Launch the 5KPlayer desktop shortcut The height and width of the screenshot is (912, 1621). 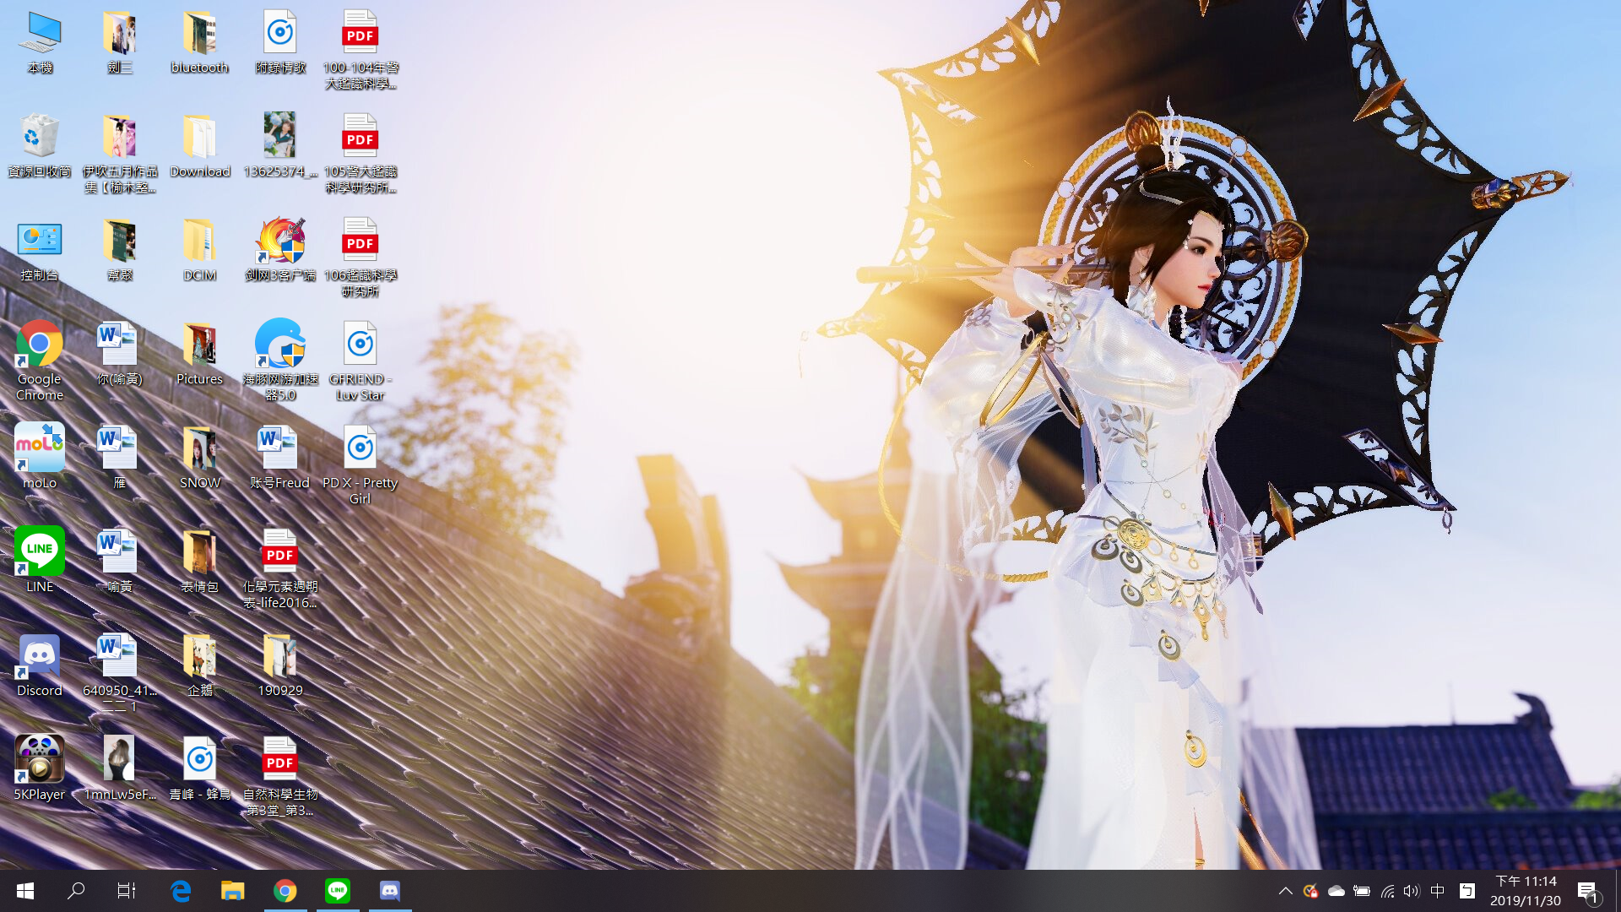[40, 768]
